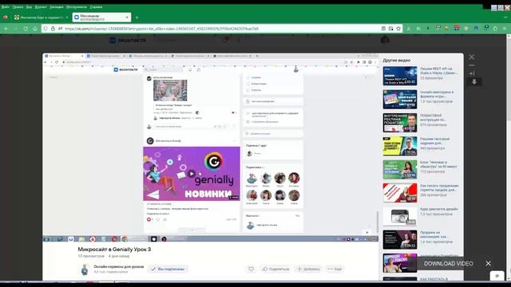This screenshot has width=511, height=287.
Task: Like the video with the heart icon
Action: [251, 269]
